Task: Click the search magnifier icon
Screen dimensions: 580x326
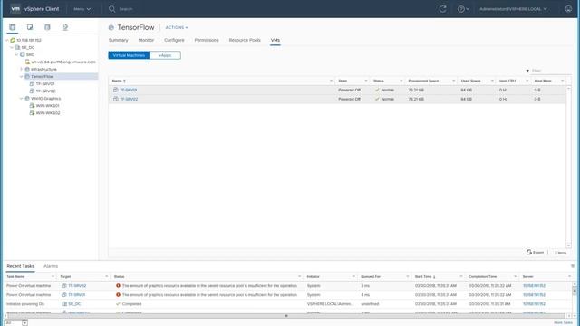Action: 111,9
